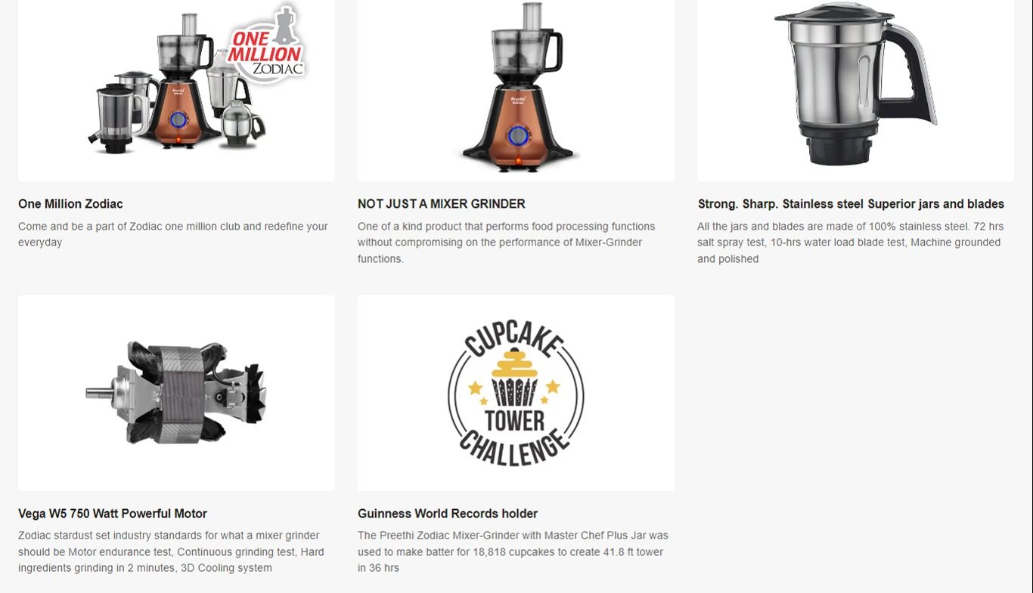
Task: Click the Cupcake Tower Challenge logo
Action: [x=516, y=393]
